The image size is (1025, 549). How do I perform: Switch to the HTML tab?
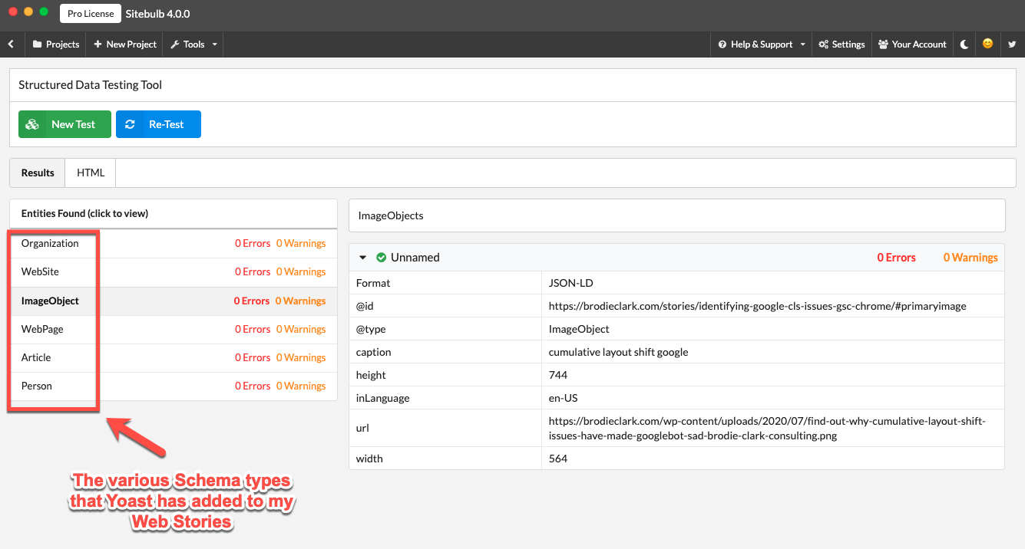tap(90, 173)
